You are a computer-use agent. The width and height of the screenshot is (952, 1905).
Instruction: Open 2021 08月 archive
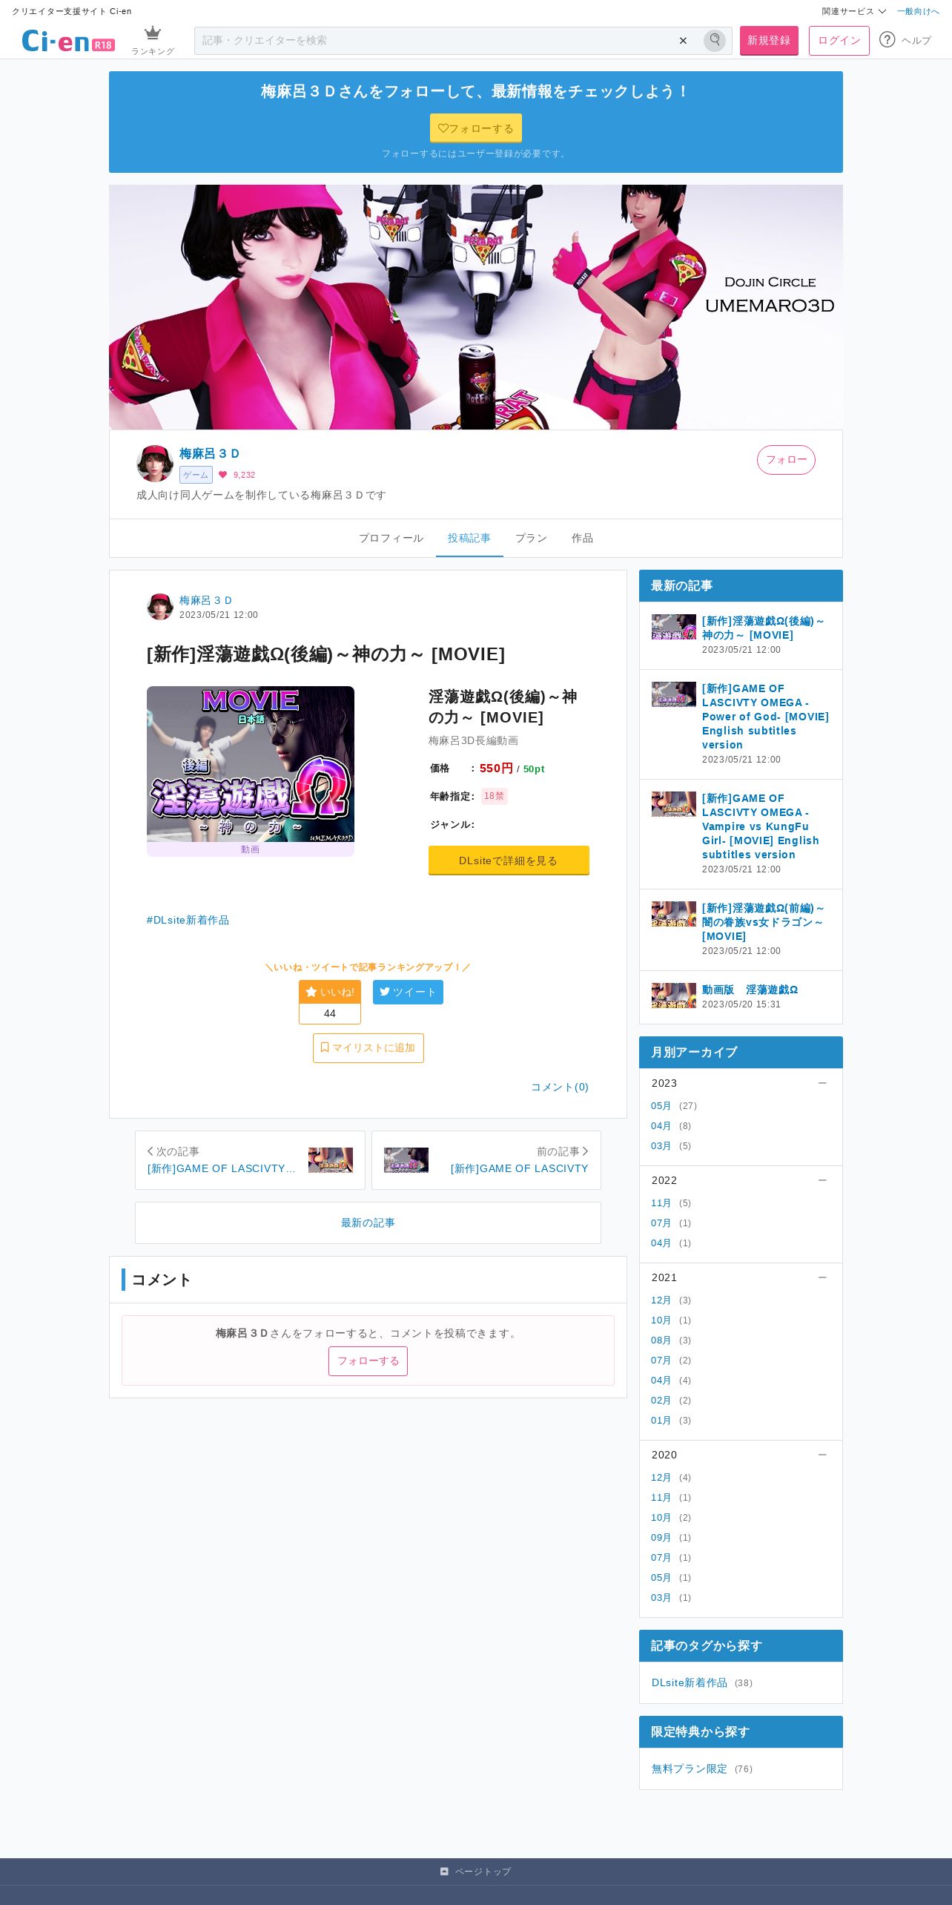(661, 1340)
